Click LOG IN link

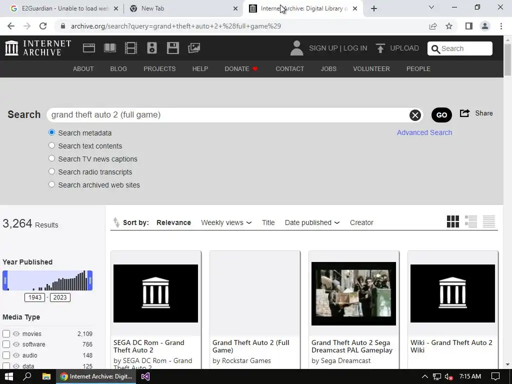355,48
